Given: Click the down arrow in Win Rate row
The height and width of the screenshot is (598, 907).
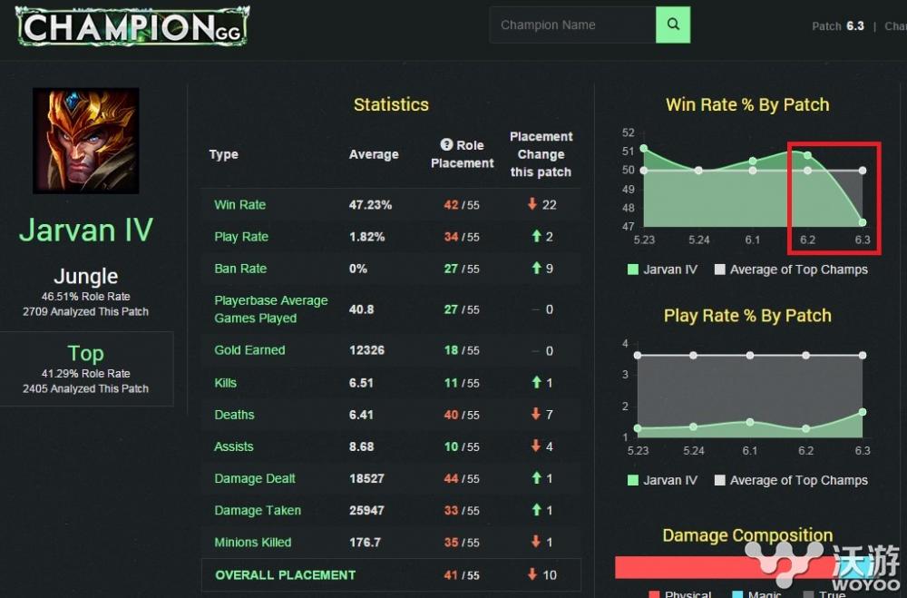Looking at the screenshot, I should (x=532, y=204).
